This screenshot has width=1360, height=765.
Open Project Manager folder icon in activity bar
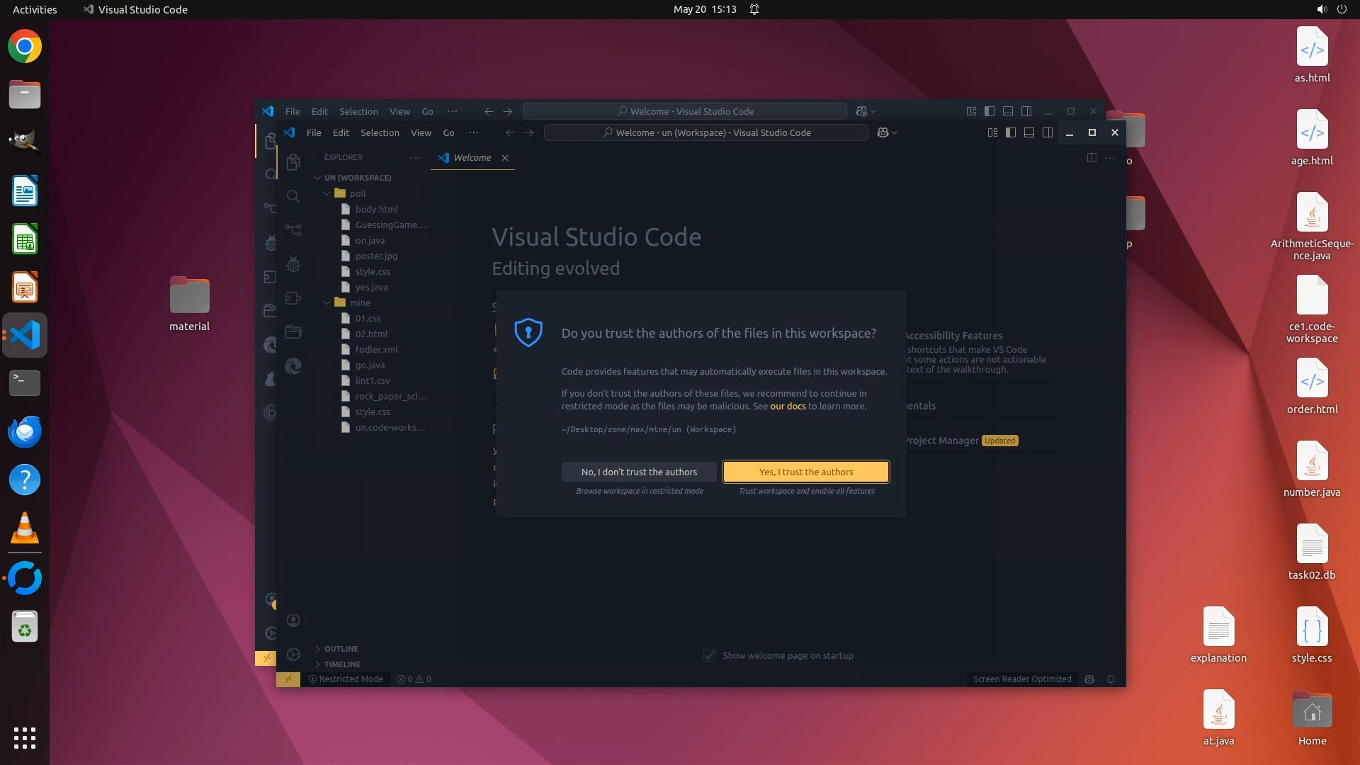pos(293,332)
